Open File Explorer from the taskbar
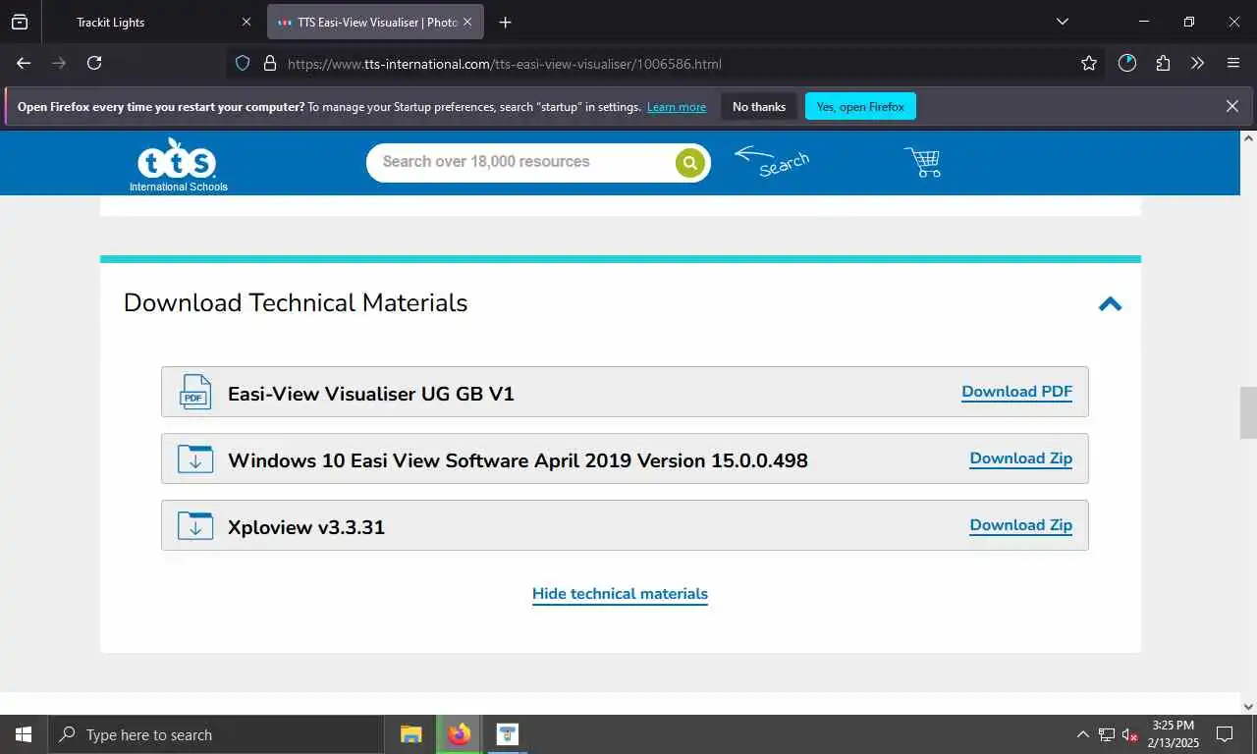 (x=411, y=734)
